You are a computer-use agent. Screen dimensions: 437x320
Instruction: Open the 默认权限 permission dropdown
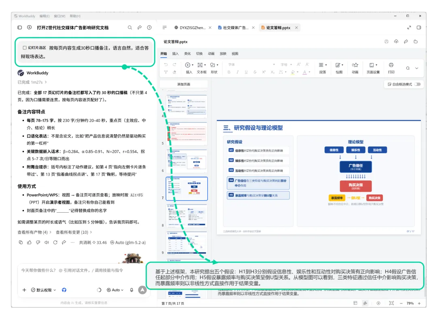[x=43, y=290]
